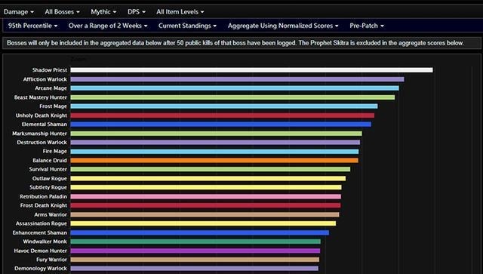
Task: Click the yellow Outlaw Rogue bar
Action: tap(208, 178)
